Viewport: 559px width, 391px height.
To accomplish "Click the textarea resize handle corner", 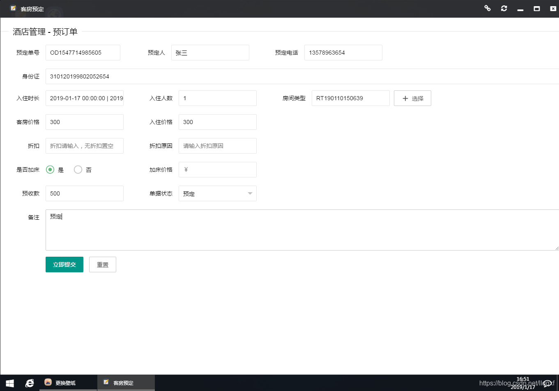I will click(557, 248).
